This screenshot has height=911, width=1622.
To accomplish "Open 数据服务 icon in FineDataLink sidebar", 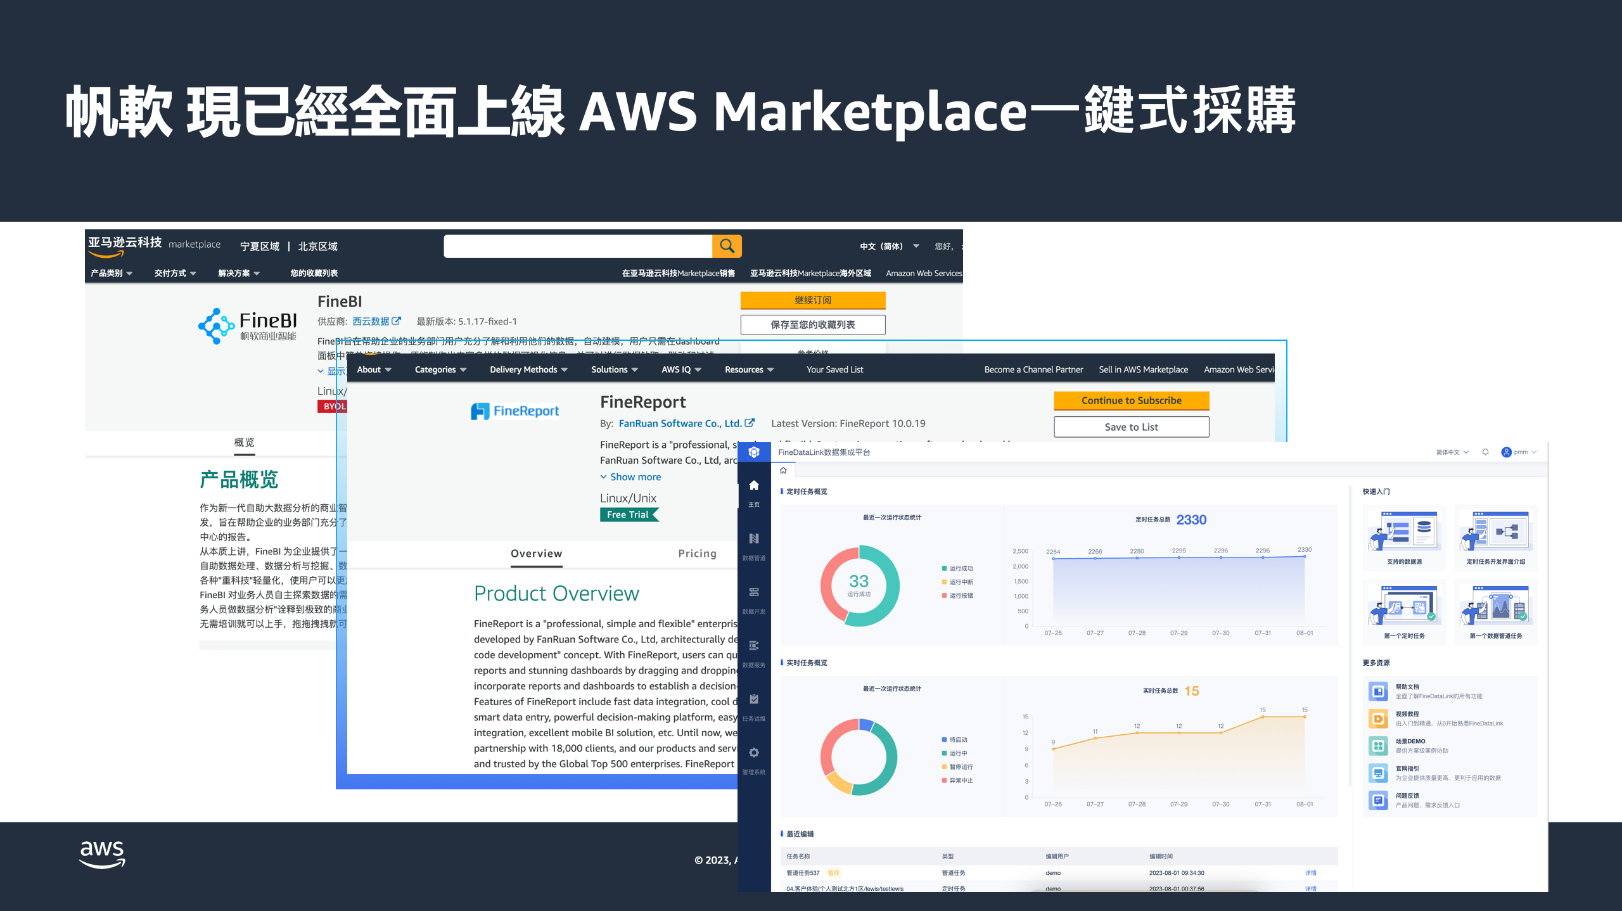I will click(x=754, y=646).
